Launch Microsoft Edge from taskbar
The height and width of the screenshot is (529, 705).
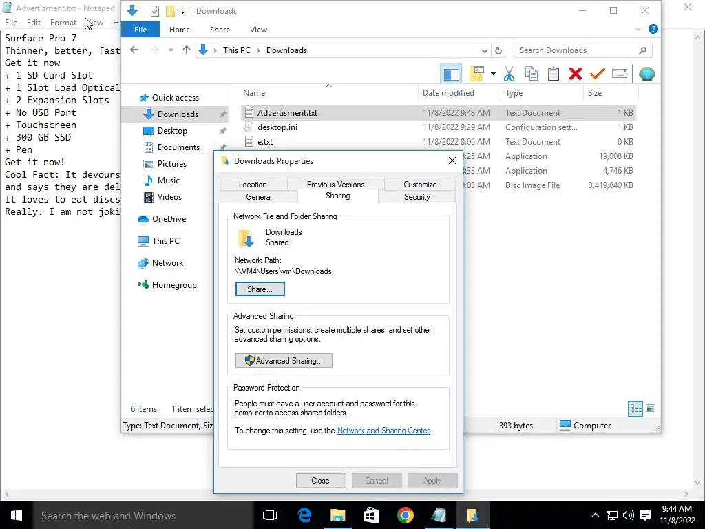point(304,515)
